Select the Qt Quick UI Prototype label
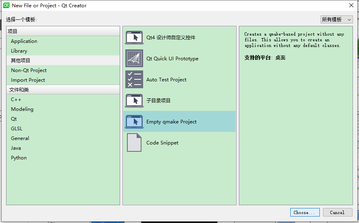Image resolution: width=359 pixels, height=223 pixels. click(x=172, y=58)
